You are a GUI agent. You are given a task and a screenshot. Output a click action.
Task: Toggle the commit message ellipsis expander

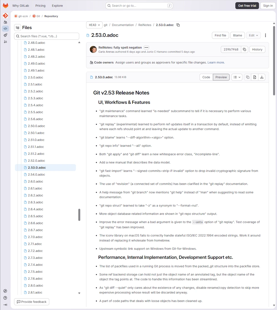click(x=146, y=48)
